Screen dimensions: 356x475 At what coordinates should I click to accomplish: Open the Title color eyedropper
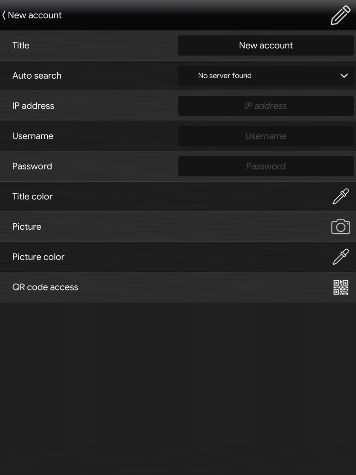click(341, 197)
